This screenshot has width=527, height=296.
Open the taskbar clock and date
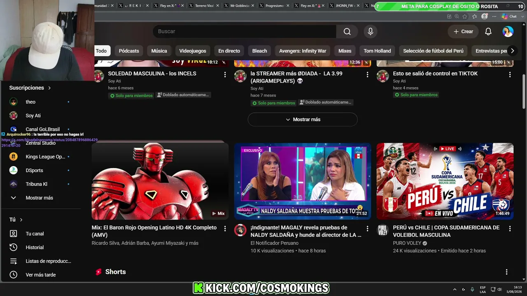point(514,289)
